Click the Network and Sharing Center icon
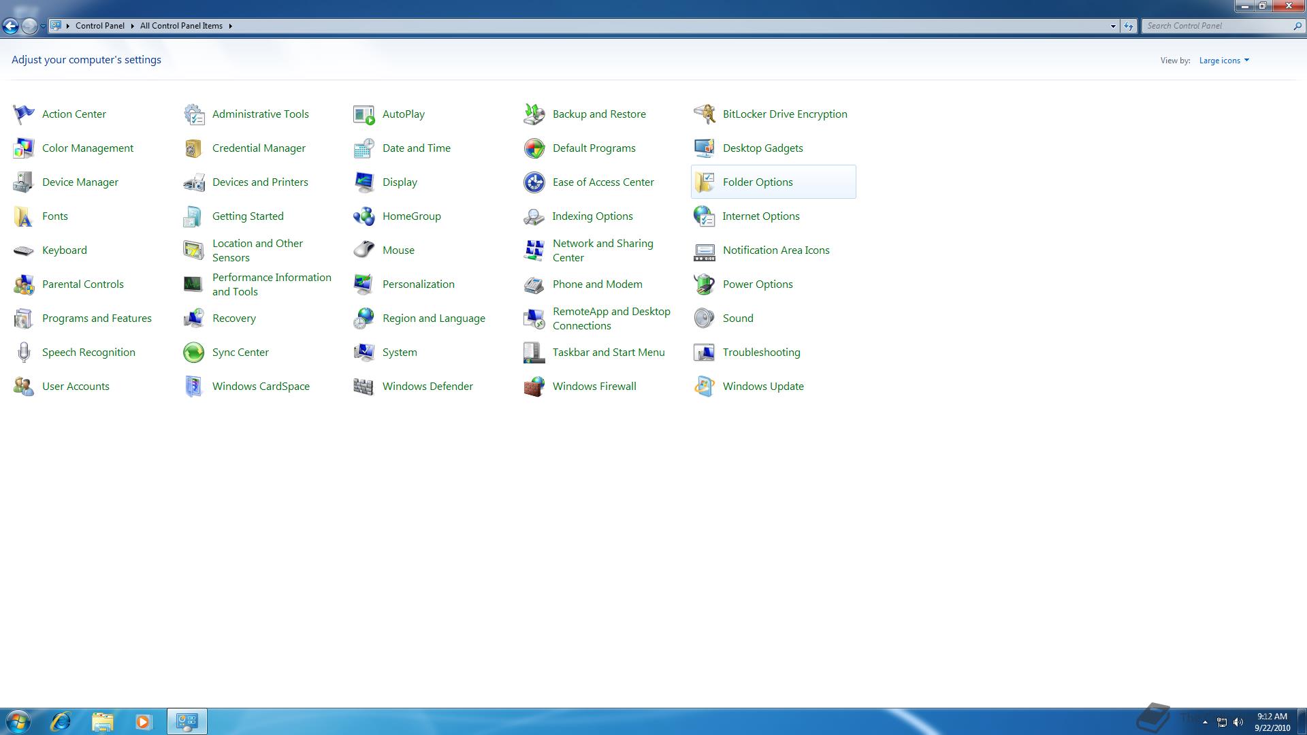 pos(534,250)
